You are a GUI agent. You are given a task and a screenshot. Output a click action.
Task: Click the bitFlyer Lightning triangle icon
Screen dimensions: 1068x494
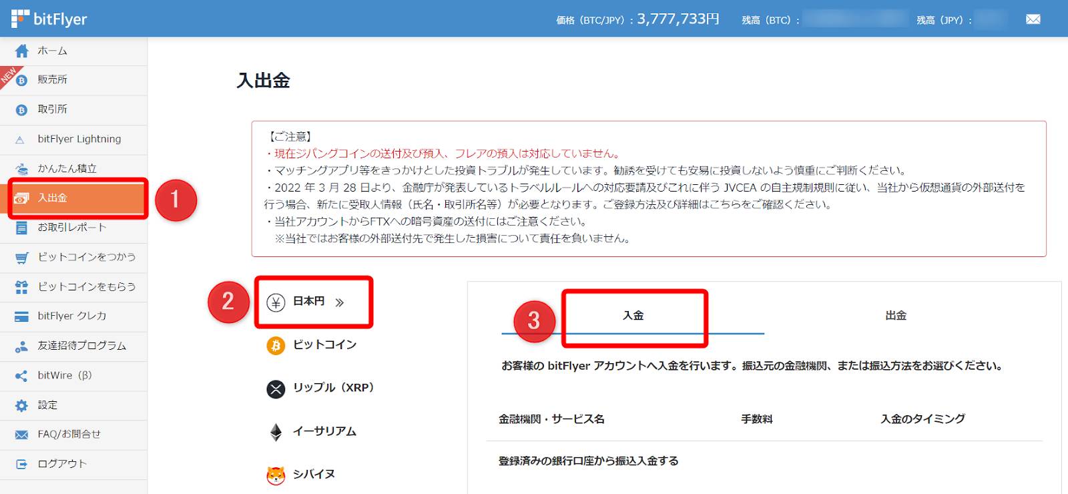click(x=20, y=140)
